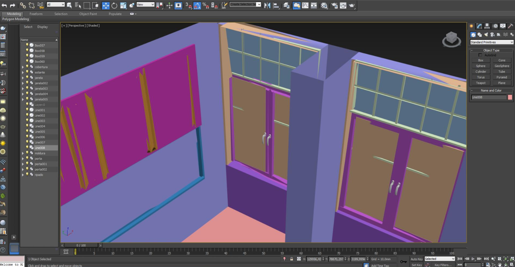515x267 pixels.
Task: Open the scene explorer Select menu
Action: point(28,27)
